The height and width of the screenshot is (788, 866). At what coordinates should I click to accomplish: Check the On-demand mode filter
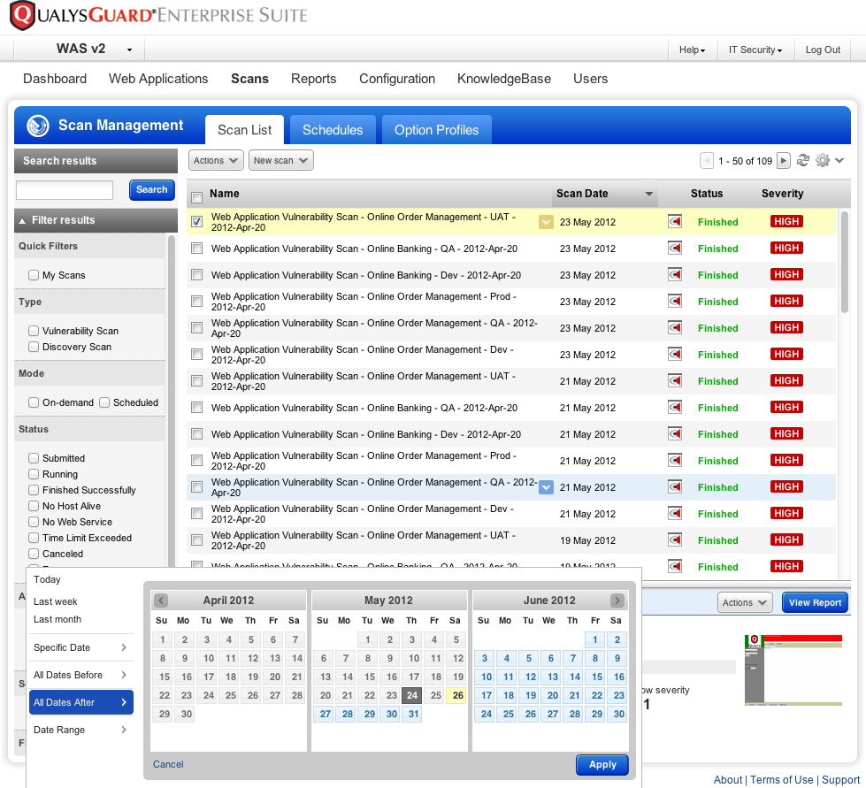[x=34, y=402]
